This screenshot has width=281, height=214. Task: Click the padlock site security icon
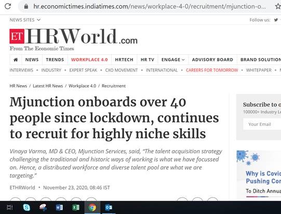(26, 6)
